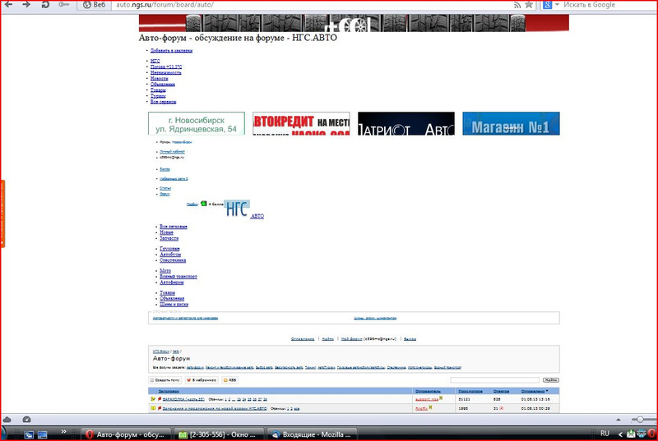Sort topics by 'Просмотров' column header
Screen dimensions: 658x441
(x=470, y=392)
